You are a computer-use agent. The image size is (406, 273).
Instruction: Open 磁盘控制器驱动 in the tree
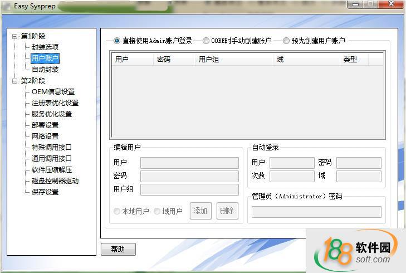click(x=55, y=181)
